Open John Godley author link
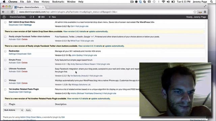This screenshot has height=121, width=216. [77, 55]
